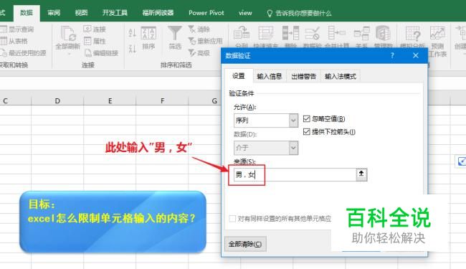Viewport: 466px width, 269px height.
Task: Select column G header
Action: tap(205, 101)
